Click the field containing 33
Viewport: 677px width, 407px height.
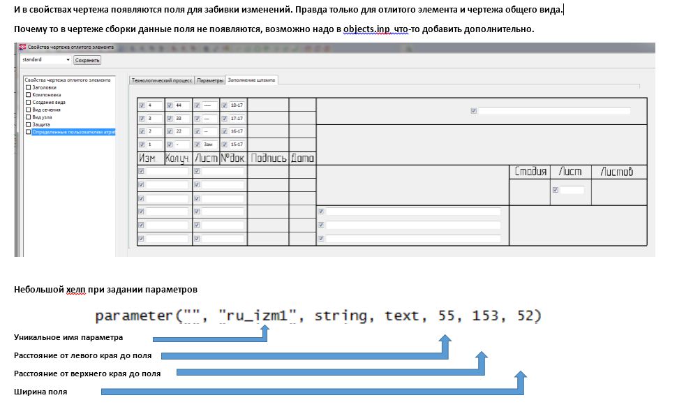click(182, 119)
